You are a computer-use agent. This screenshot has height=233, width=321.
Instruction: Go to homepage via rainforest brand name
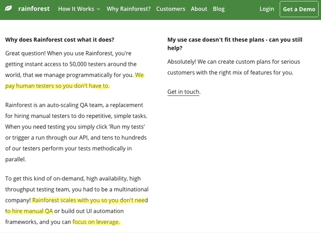34,9
